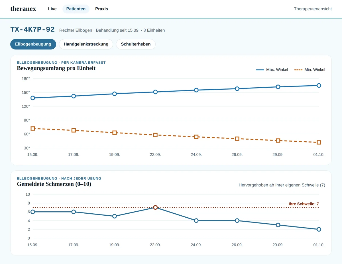The width and height of the screenshot is (342, 264).
Task: Click the "Gemeldete Schmerzen (0–10)" chart title
Action: pyautogui.click(x=54, y=184)
